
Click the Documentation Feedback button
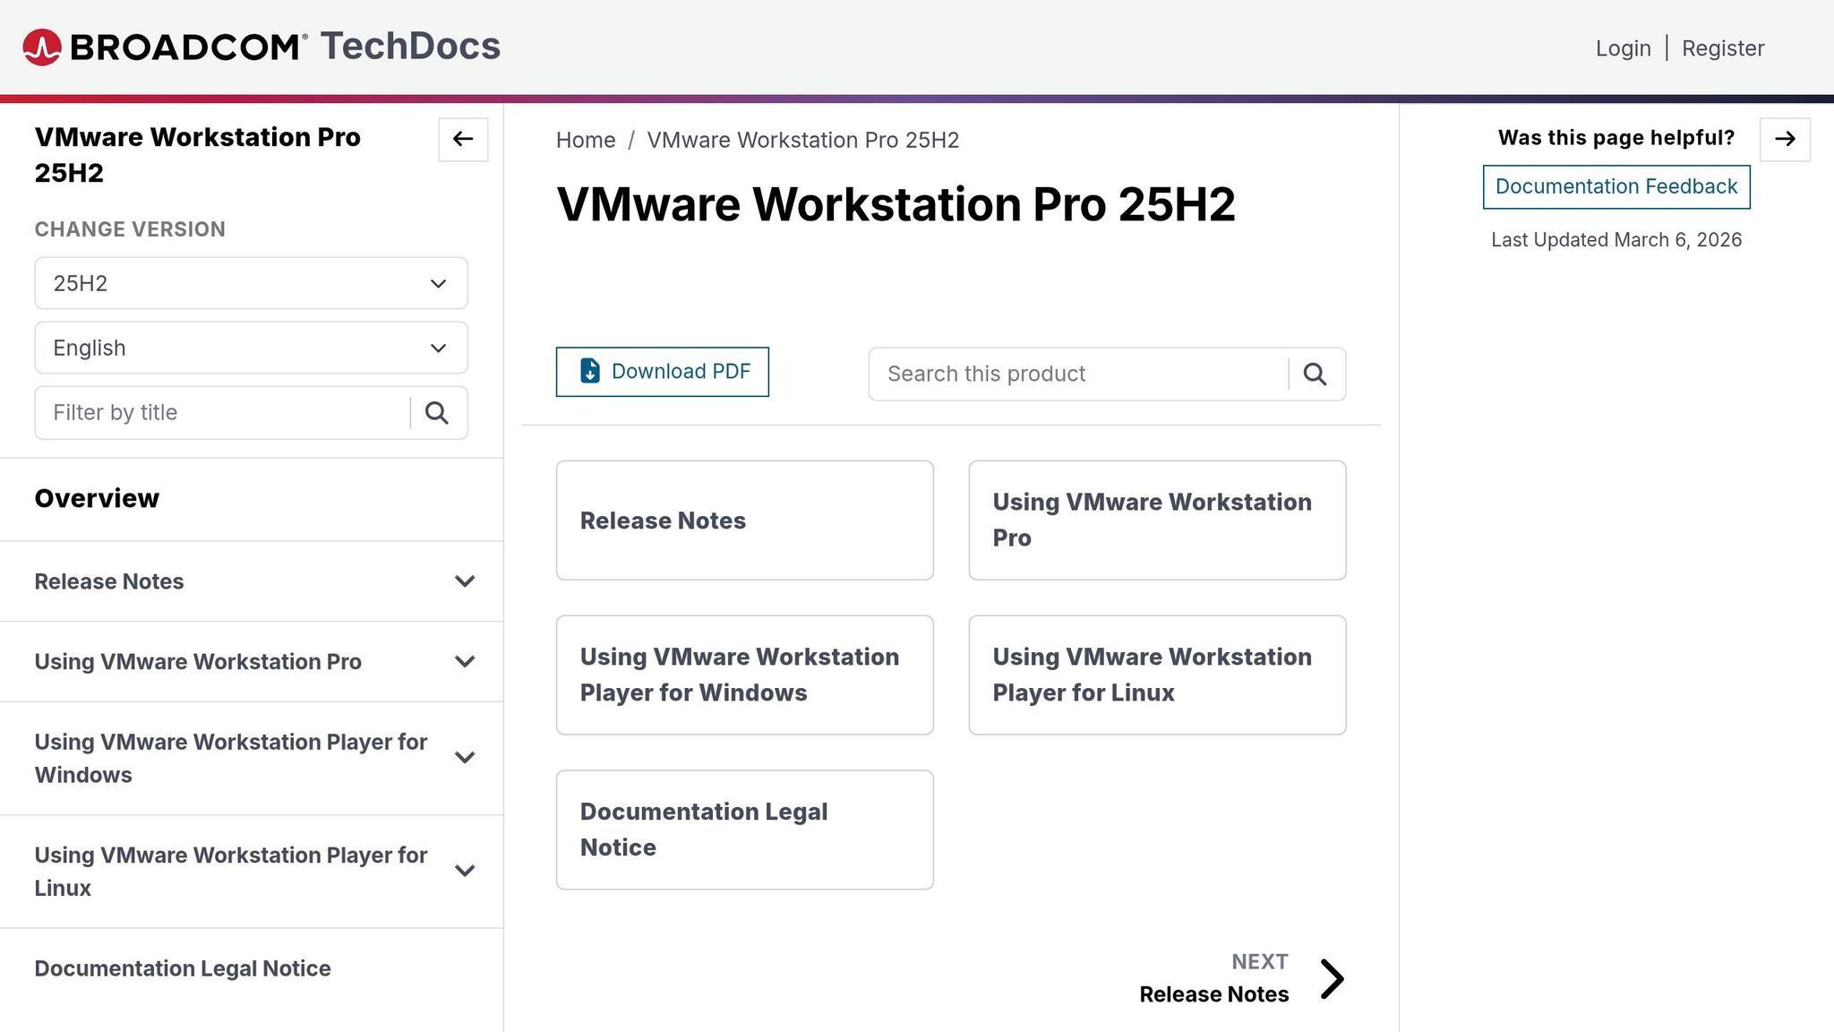click(x=1616, y=186)
